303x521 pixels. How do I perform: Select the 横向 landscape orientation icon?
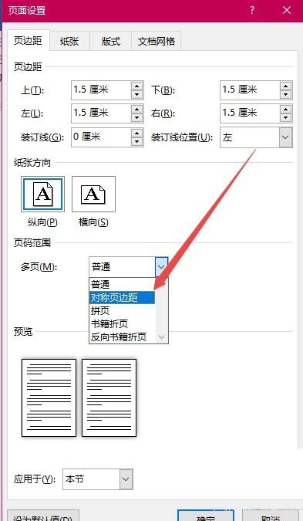tap(93, 194)
